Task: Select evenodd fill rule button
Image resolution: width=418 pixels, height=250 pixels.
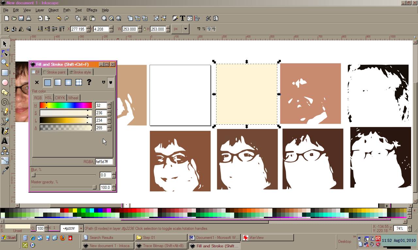Action: coord(104,82)
